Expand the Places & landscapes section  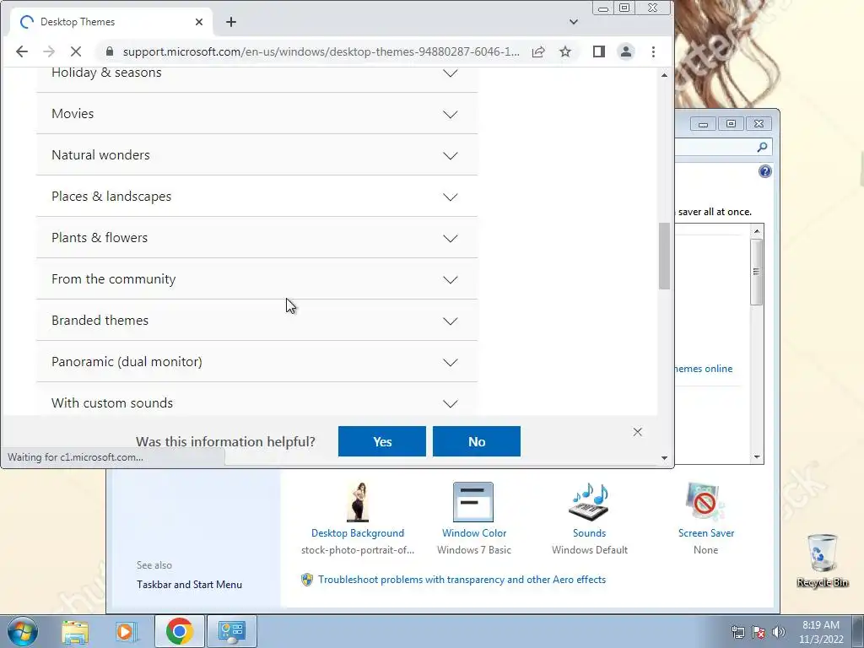coord(256,196)
